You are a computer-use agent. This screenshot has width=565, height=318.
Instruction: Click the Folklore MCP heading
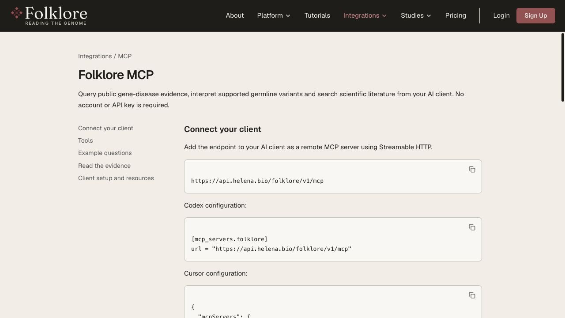116,75
